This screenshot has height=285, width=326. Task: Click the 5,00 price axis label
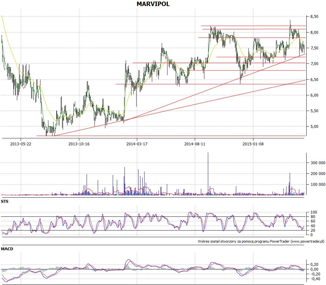(x=314, y=127)
